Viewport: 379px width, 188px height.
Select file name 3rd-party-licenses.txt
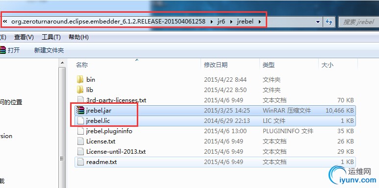[x=116, y=100]
